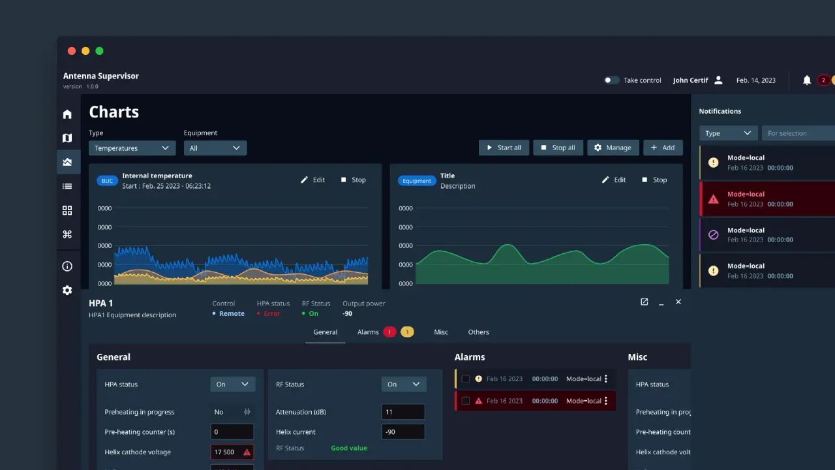Switch to the Alarms tab
This screenshot has height=470, width=835.
(368, 332)
